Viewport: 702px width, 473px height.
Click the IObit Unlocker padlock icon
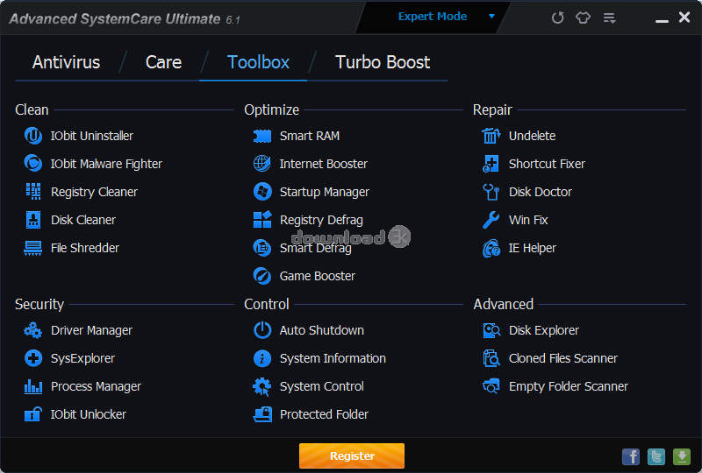(33, 414)
